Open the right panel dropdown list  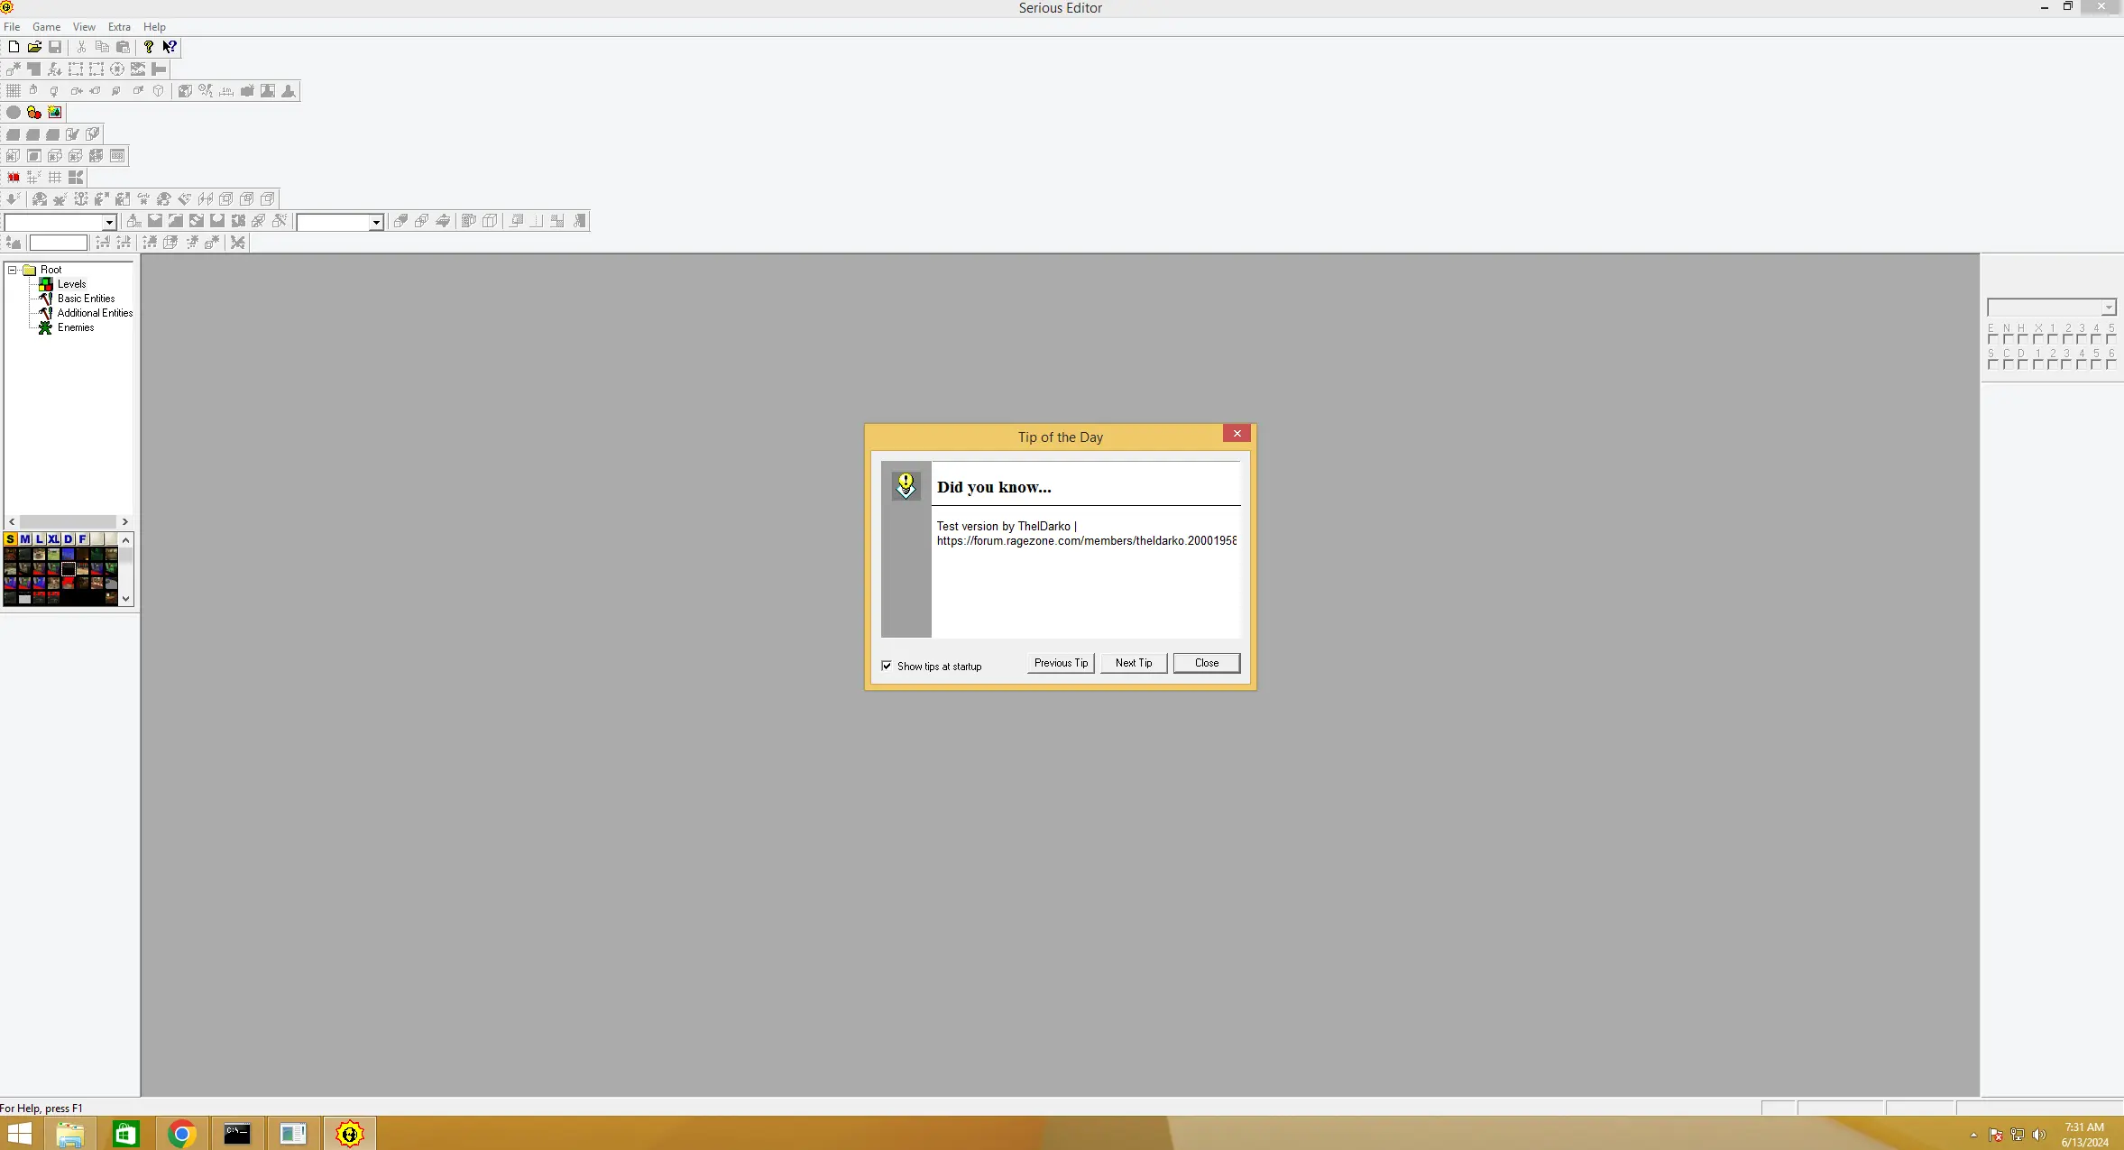click(2109, 308)
